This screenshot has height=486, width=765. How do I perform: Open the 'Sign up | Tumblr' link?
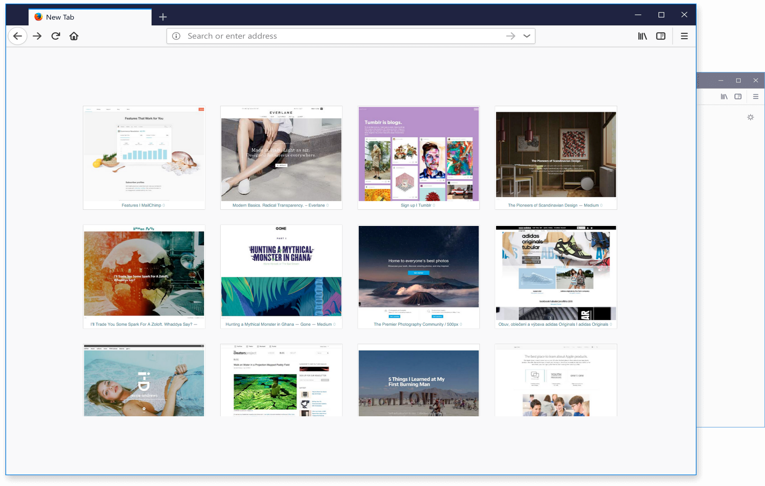tap(418, 155)
